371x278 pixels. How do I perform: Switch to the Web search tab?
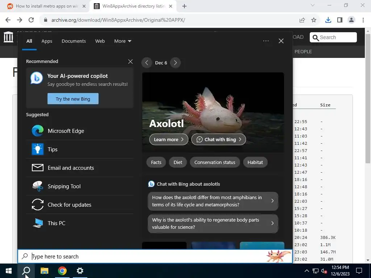pyautogui.click(x=100, y=41)
